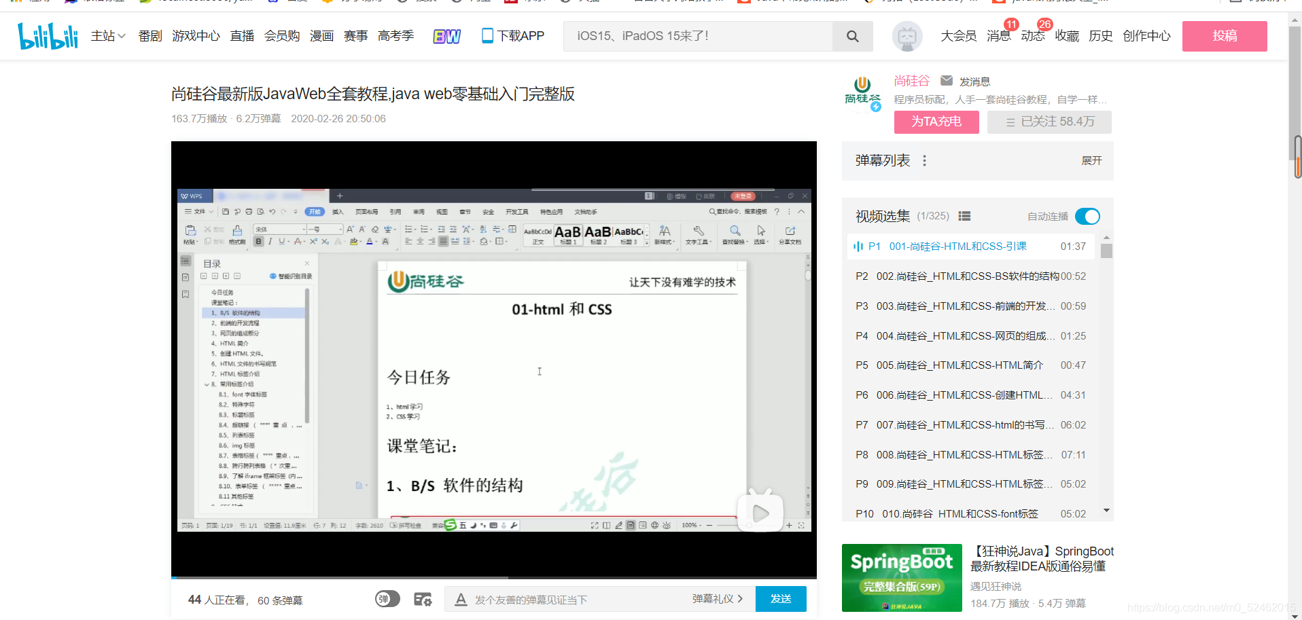Select episode P8 at 07:11
Screen dimensions: 1302x620
pos(971,455)
